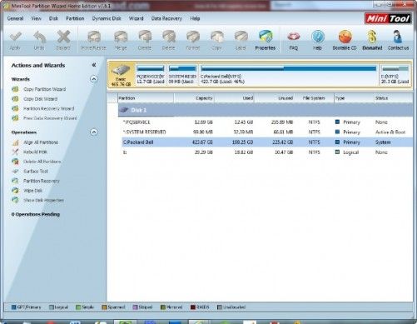Sort by the Type column header
417x324 pixels.
pos(354,98)
